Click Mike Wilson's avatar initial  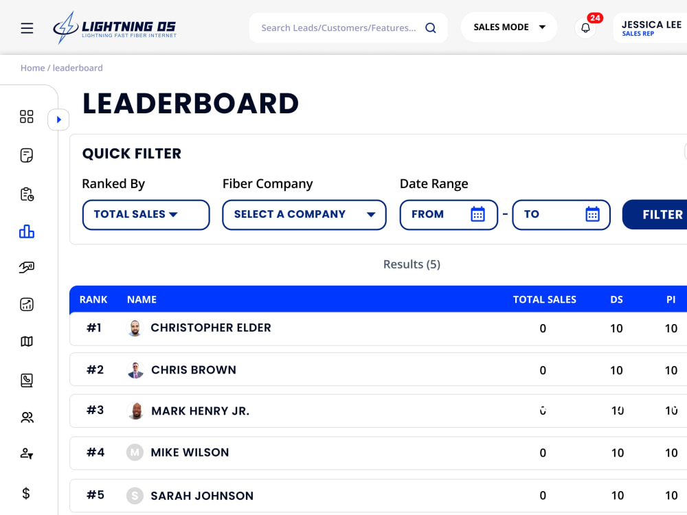click(135, 453)
